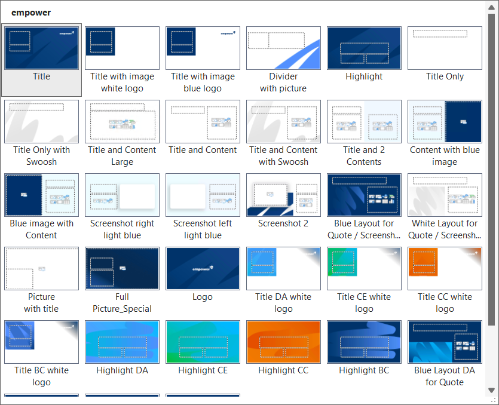Select Title and Content with Swoosh

[x=283, y=121]
